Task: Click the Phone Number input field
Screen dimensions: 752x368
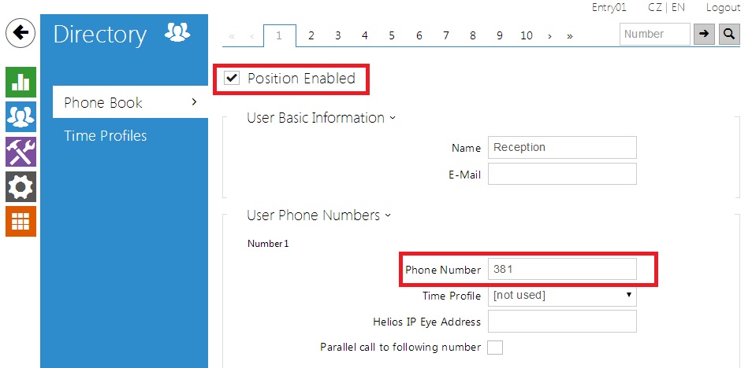Action: tap(561, 269)
